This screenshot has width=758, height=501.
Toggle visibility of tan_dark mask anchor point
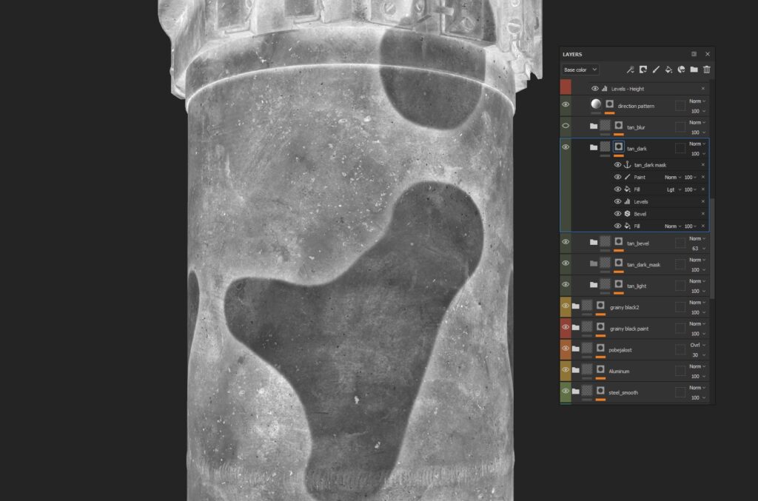pos(617,165)
